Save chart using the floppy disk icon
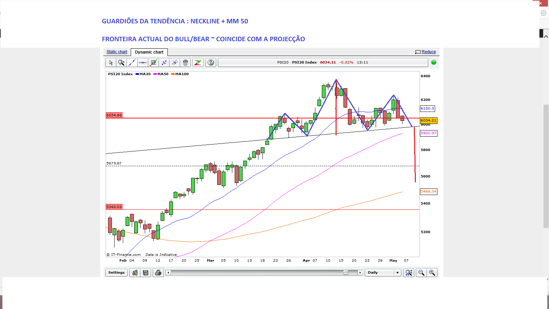The width and height of the screenshot is (549, 309). pyautogui.click(x=145, y=273)
